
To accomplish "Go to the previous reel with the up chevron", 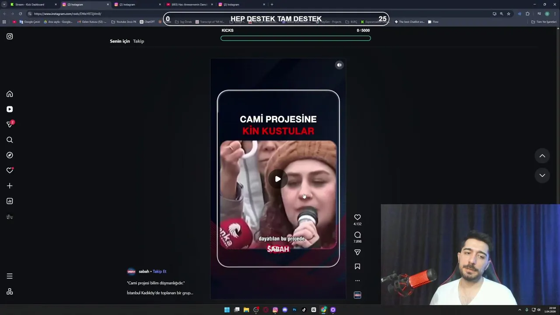I will click(542, 156).
